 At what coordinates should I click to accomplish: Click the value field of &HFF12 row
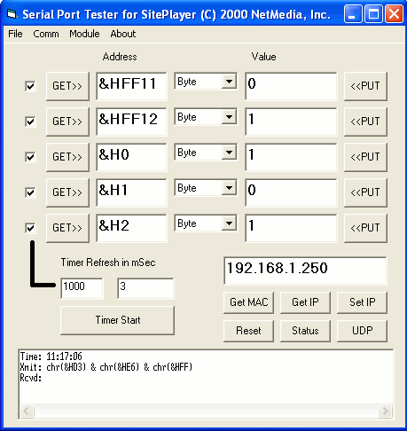pyautogui.click(x=291, y=121)
